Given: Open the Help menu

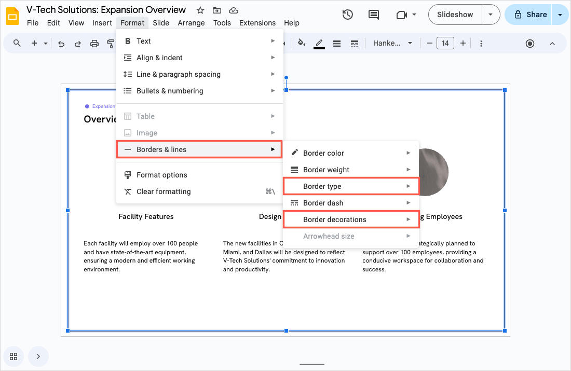Looking at the screenshot, I should (292, 23).
